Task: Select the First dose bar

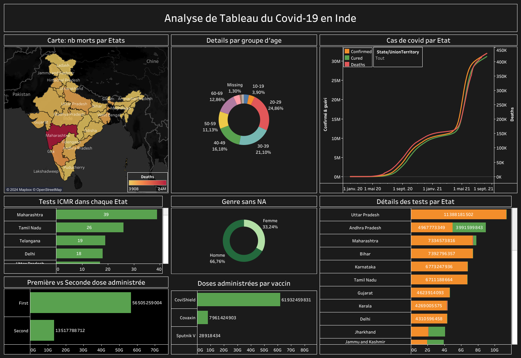Action: (80, 303)
